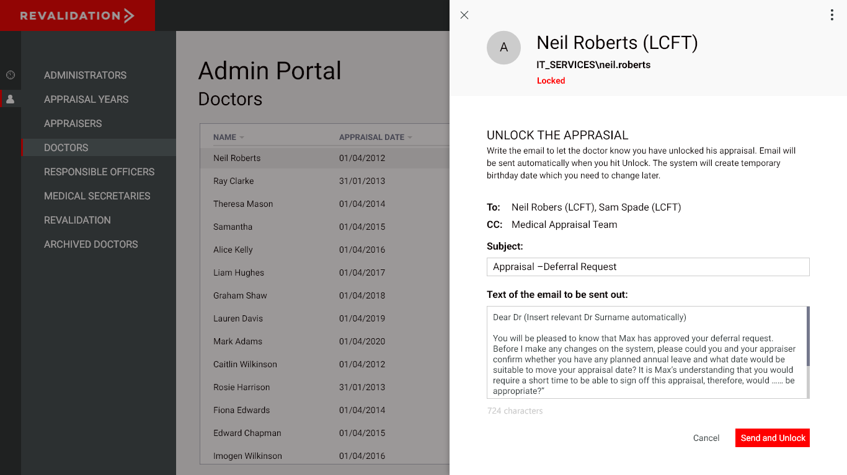
Task: Click on Lauren Davis
Action: [x=325, y=318]
